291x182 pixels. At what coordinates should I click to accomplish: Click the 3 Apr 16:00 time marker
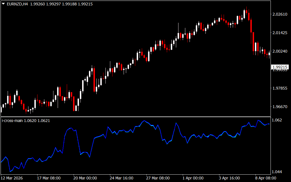point(230,178)
